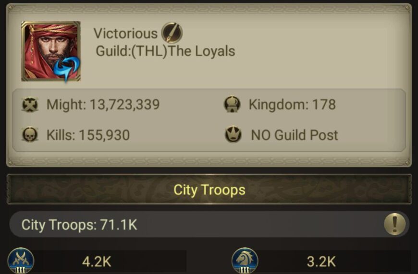Open the red-turbaned hero portrait
This screenshot has height=274, width=418.
[51, 51]
